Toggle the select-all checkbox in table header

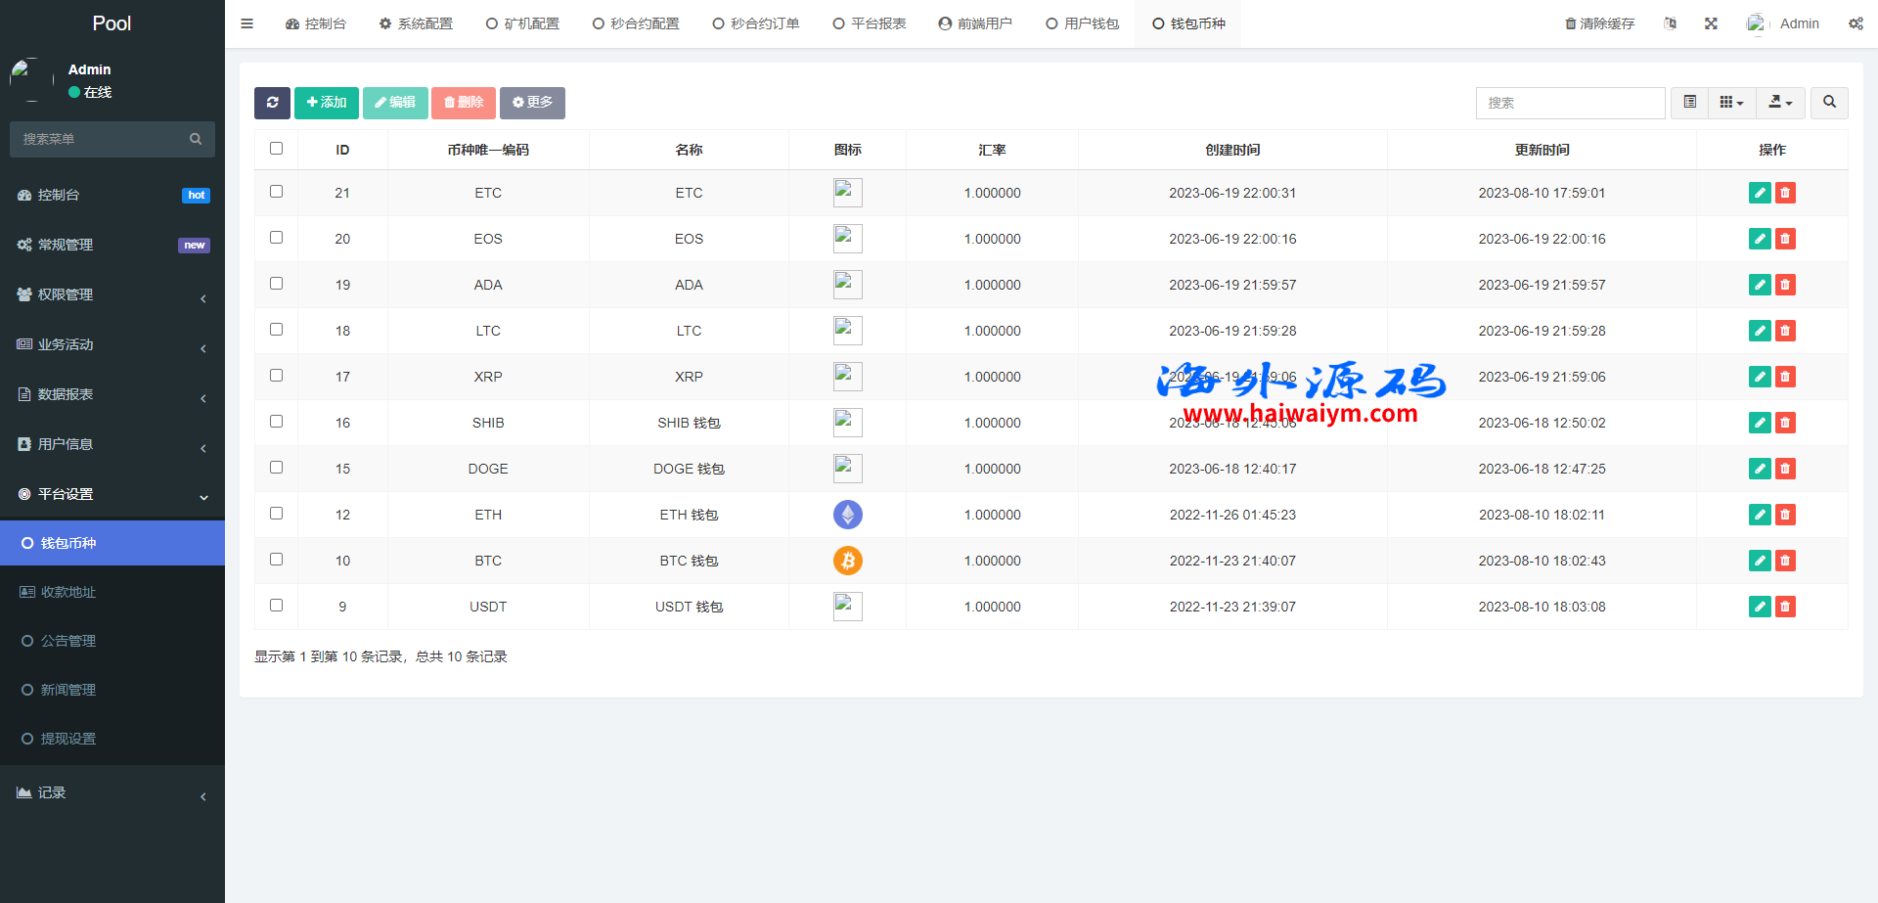(277, 149)
